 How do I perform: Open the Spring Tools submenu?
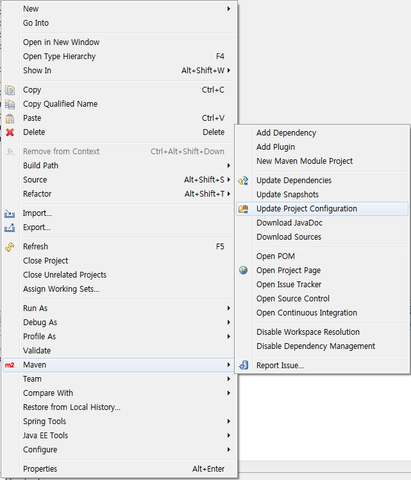(45, 422)
